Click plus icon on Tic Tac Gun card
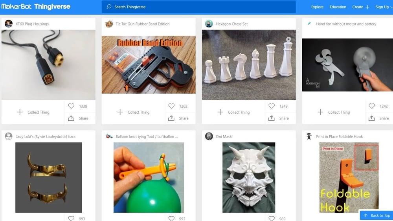 click(x=120, y=112)
